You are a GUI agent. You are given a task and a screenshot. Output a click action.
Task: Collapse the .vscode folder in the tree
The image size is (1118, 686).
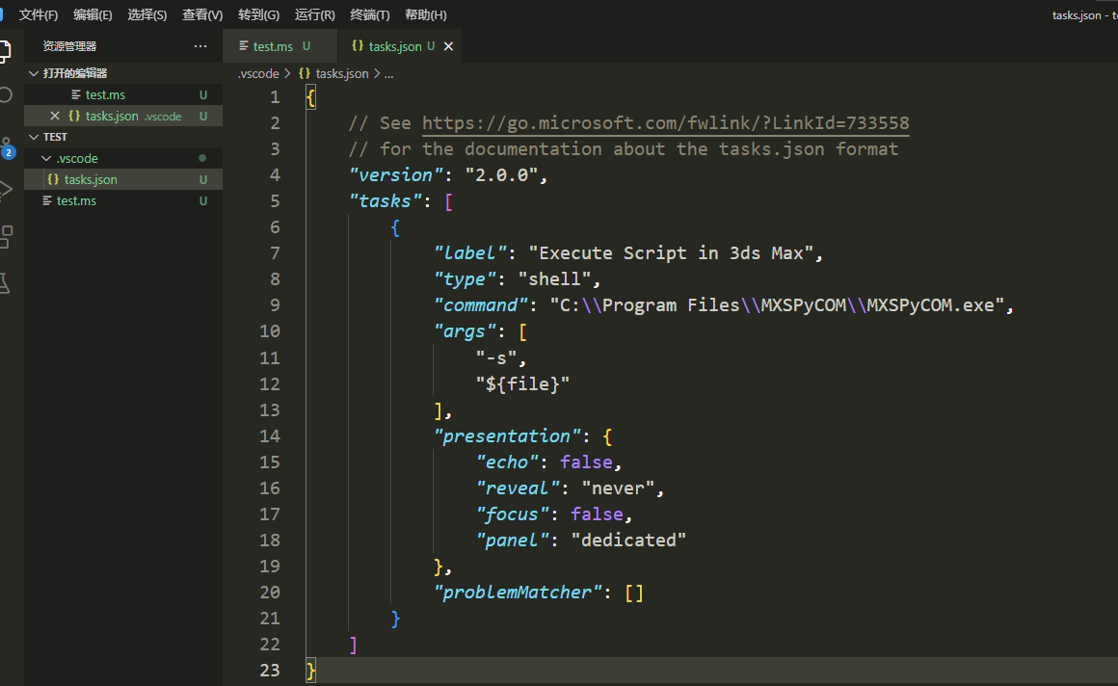coord(46,158)
